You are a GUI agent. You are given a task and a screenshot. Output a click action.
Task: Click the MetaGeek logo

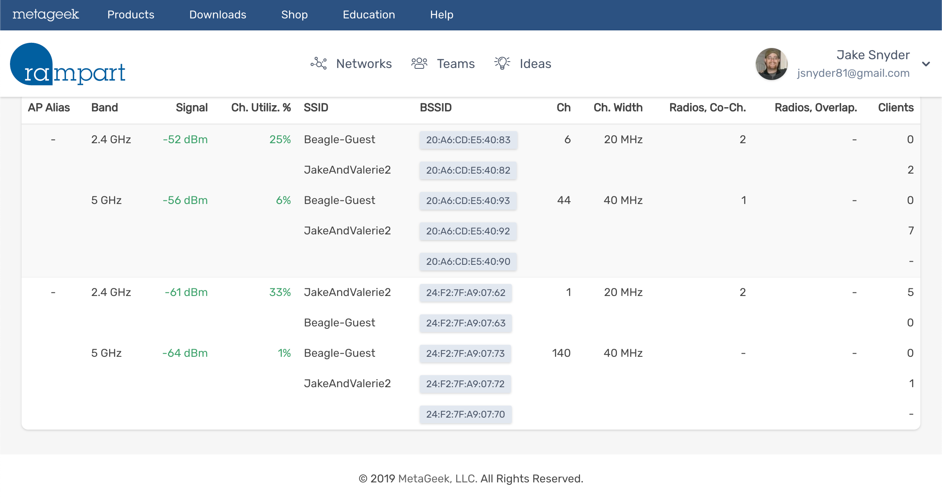46,15
